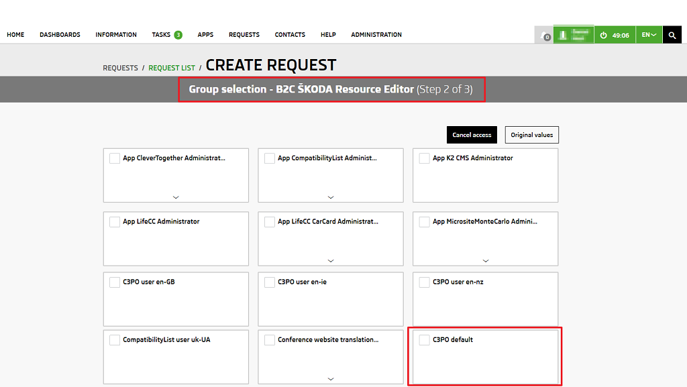Viewport: 687px width, 387px height.
Task: Open the search magnifier
Action: [672, 35]
